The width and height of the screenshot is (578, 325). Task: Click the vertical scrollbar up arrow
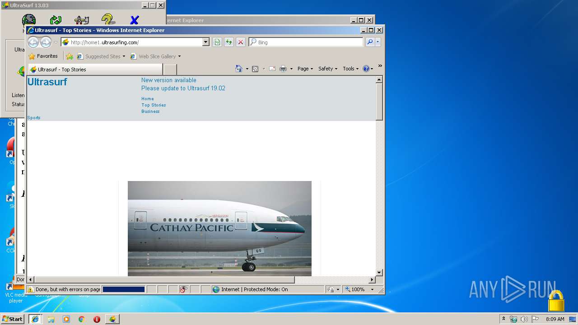coord(379,79)
